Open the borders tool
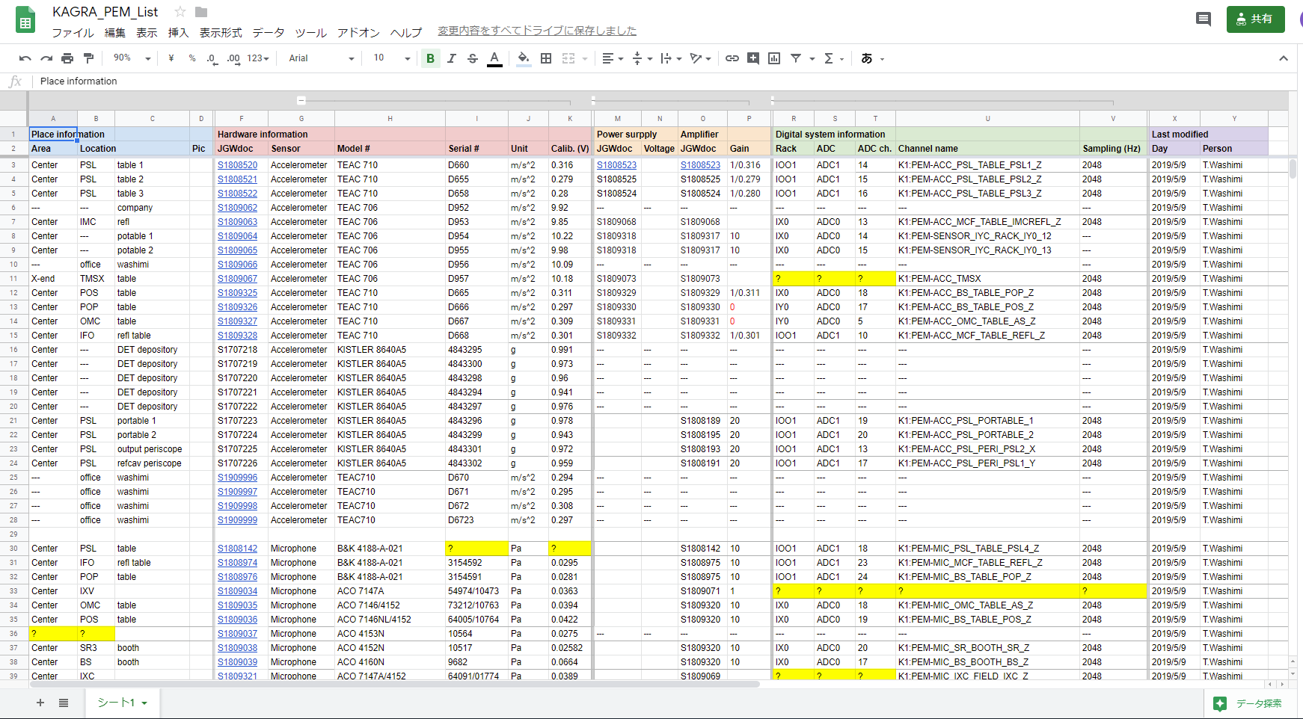 (546, 58)
